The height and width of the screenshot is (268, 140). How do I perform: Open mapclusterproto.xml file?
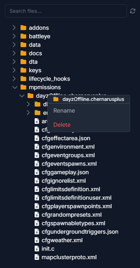pos(69,258)
